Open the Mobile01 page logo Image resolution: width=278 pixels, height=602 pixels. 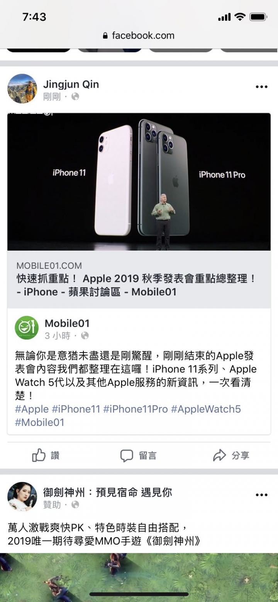click(27, 328)
